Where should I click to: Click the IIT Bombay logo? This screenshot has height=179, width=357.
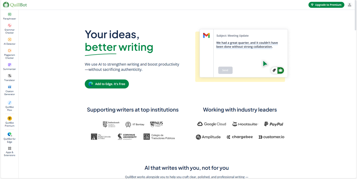click(135, 124)
